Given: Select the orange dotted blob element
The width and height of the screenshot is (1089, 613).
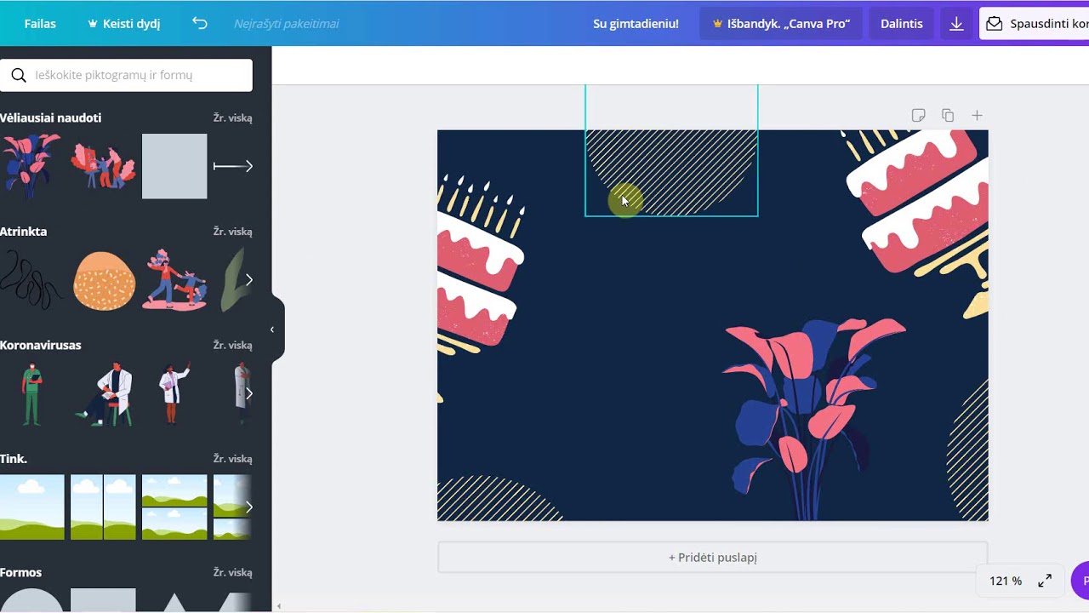Looking at the screenshot, I should (104, 280).
